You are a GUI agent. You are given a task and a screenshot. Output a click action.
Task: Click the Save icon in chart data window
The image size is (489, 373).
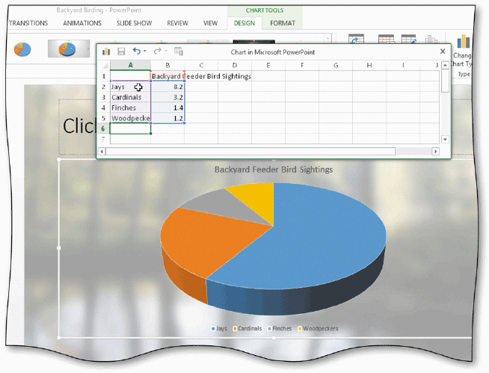(121, 52)
